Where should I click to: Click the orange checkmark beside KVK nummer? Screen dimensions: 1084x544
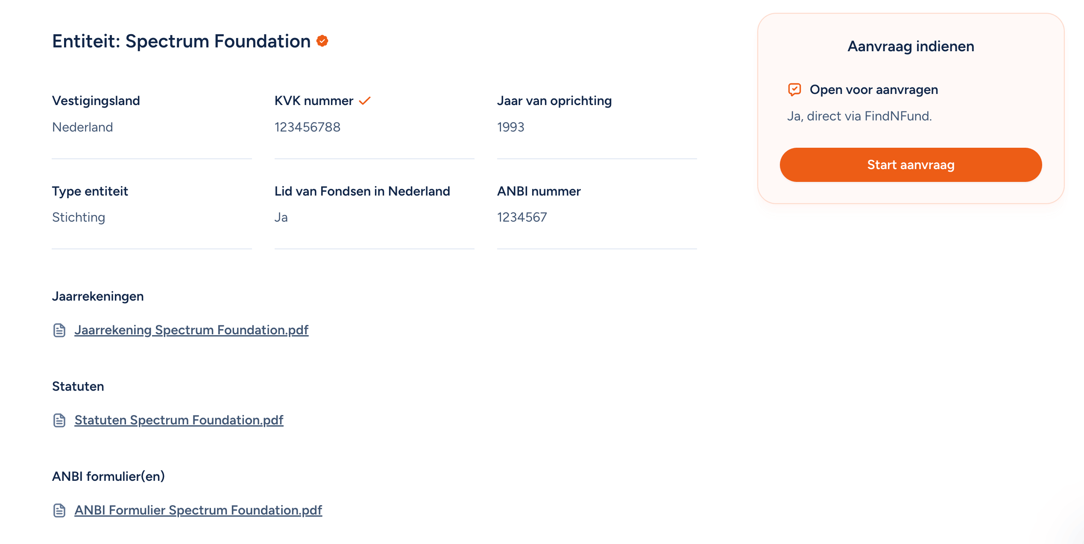pyautogui.click(x=364, y=101)
